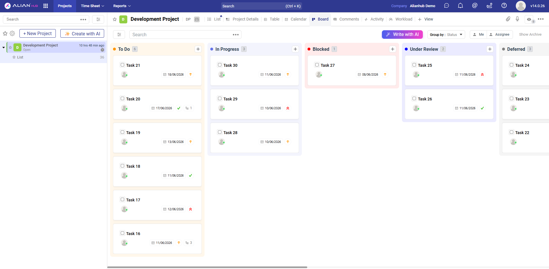Click the project key icon beside DP
Image resolution: width=549 pixels, height=269 pixels.
(197, 19)
